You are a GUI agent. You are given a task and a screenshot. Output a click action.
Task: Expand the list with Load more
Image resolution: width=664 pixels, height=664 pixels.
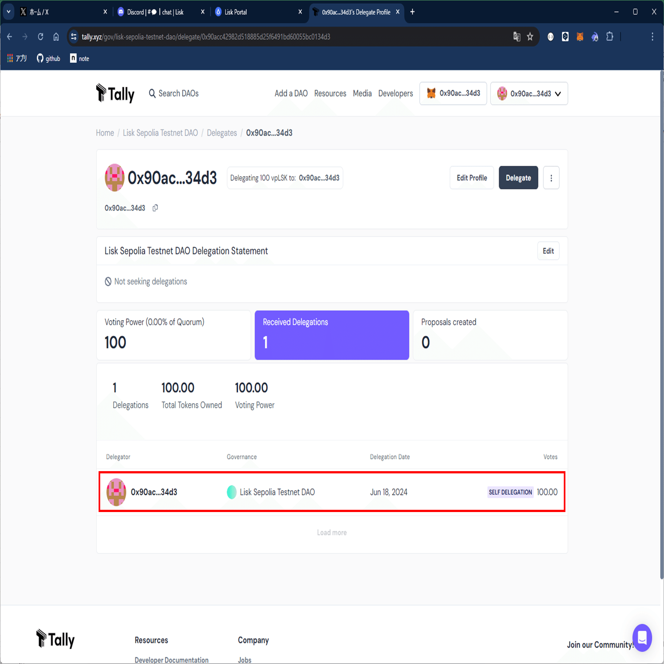pyautogui.click(x=332, y=532)
